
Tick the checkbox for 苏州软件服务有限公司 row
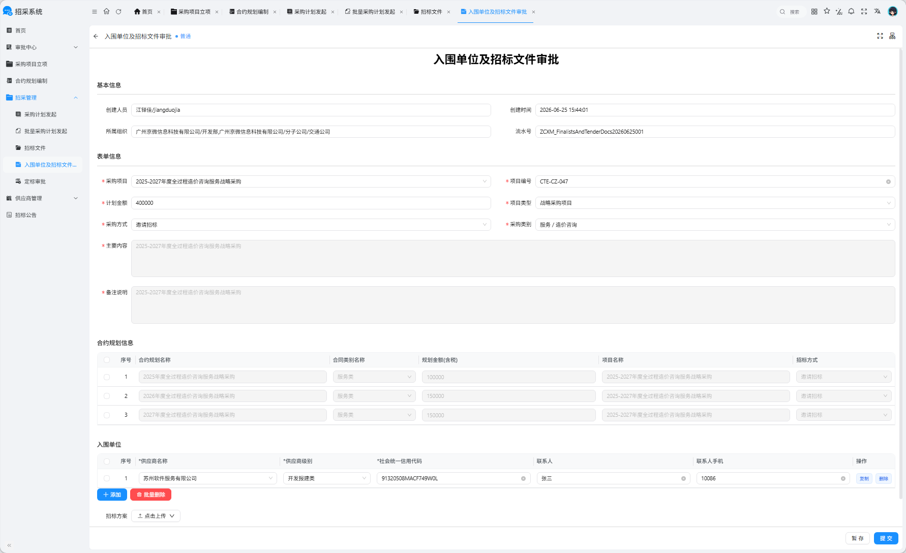point(107,478)
